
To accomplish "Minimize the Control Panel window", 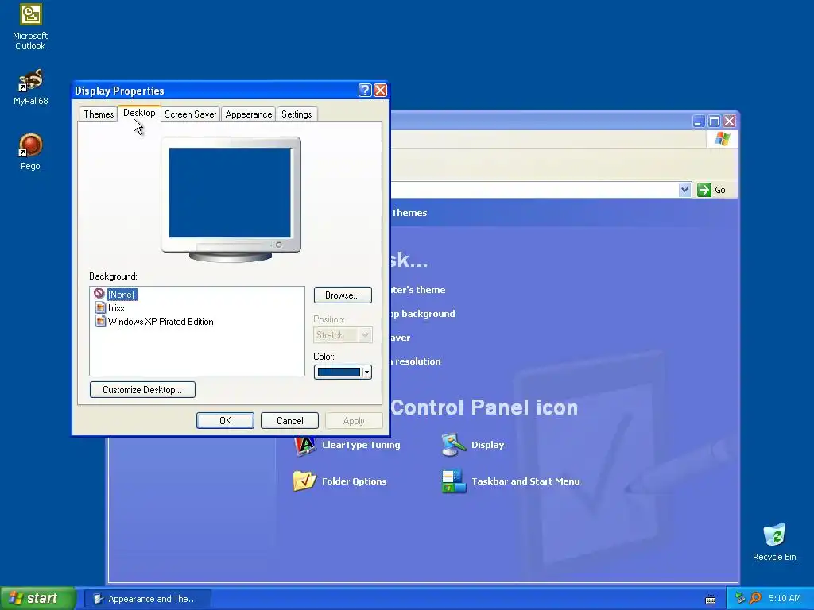I will (x=699, y=122).
